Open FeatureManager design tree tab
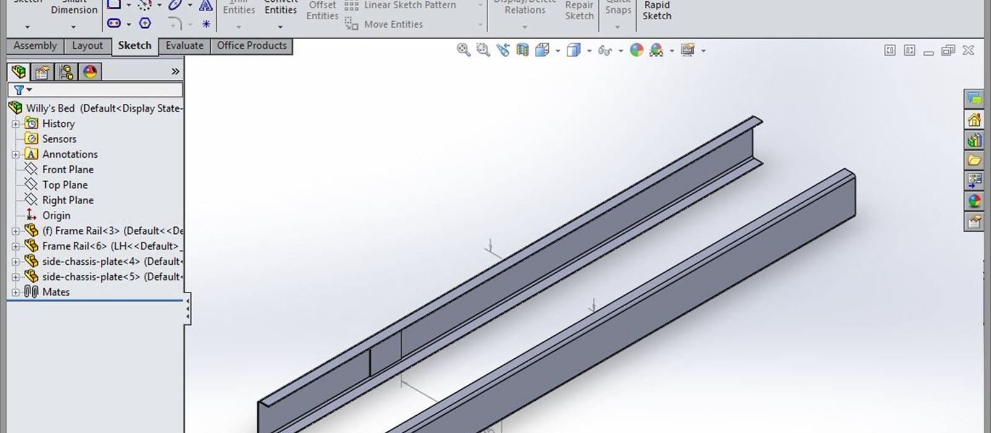991x433 pixels. [19, 72]
